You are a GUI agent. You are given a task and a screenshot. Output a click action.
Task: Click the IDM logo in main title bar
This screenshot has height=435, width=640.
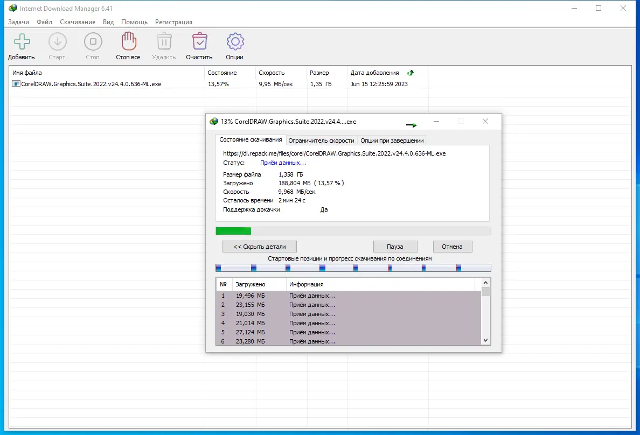pyautogui.click(x=12, y=8)
